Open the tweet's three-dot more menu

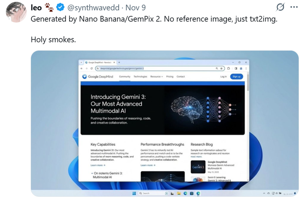coord(294,7)
